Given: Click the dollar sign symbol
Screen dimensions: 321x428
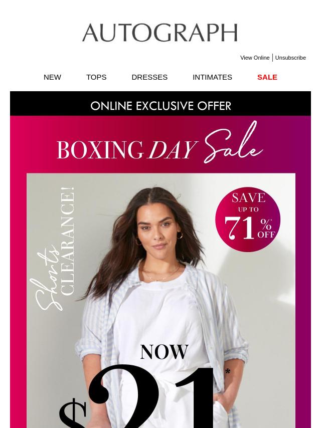Looking at the screenshot, I should point(73,413).
